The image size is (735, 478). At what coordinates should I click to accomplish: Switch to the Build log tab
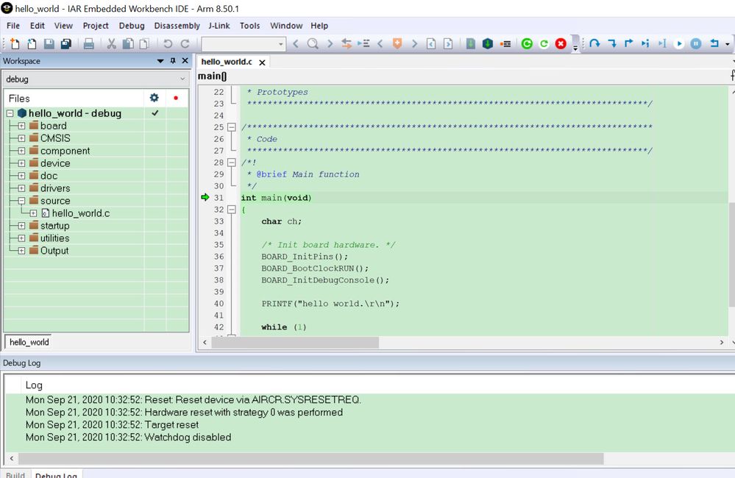point(15,474)
